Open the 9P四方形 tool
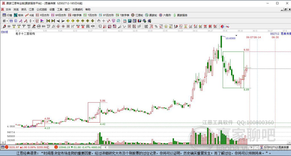291x156 pixels. tap(59, 15)
